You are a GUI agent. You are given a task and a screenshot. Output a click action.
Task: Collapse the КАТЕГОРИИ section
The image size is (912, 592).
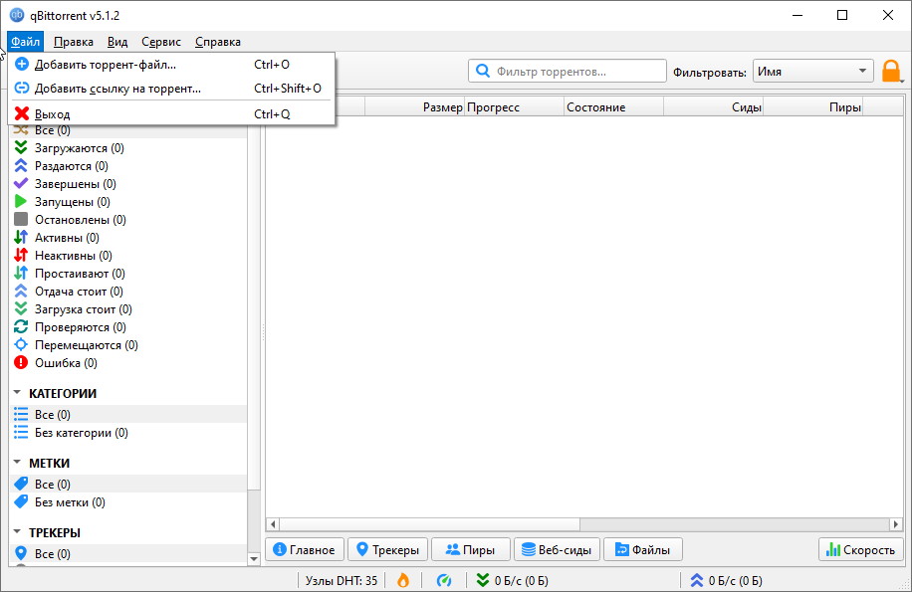point(17,393)
